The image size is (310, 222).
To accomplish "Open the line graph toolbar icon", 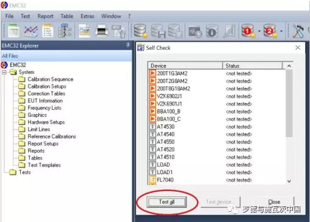I will coord(30,31).
